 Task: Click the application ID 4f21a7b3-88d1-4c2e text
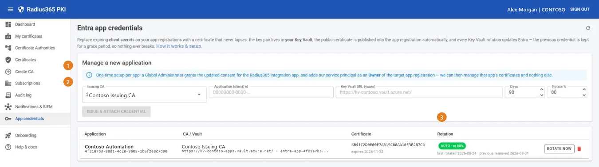126,152
